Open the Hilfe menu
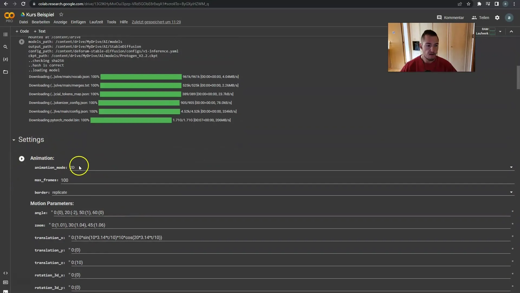 [124, 22]
